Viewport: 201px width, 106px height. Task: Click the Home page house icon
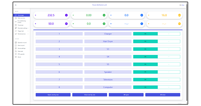coord(16,15)
